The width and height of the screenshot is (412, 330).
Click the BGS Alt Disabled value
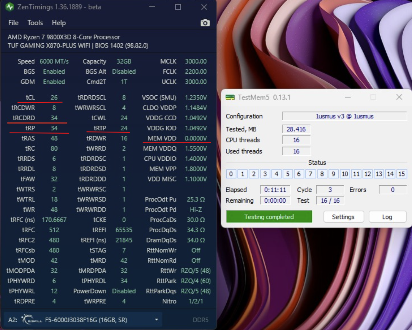pyautogui.click(x=124, y=72)
